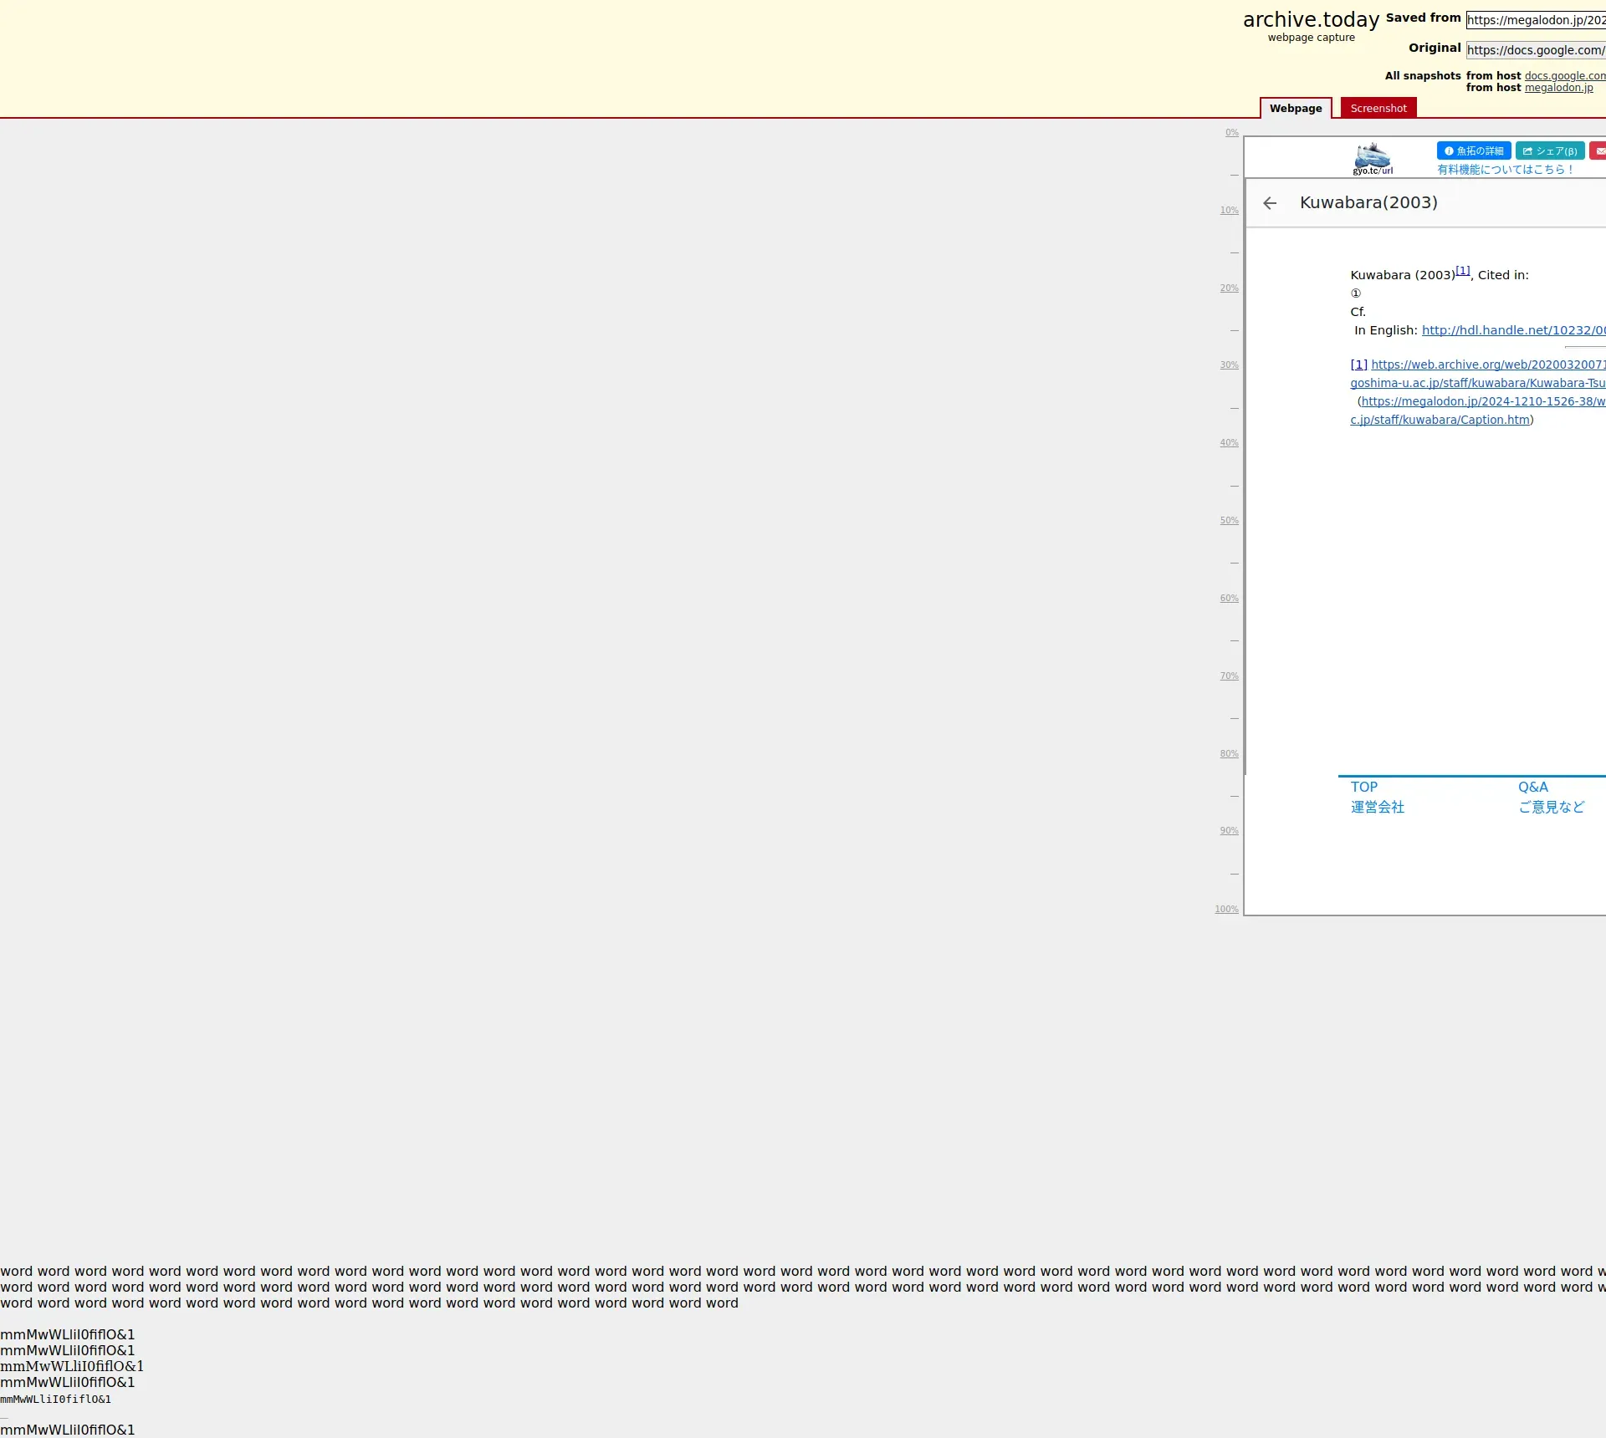Click the Original URL field
This screenshot has width=1606, height=1438.
[1536, 50]
